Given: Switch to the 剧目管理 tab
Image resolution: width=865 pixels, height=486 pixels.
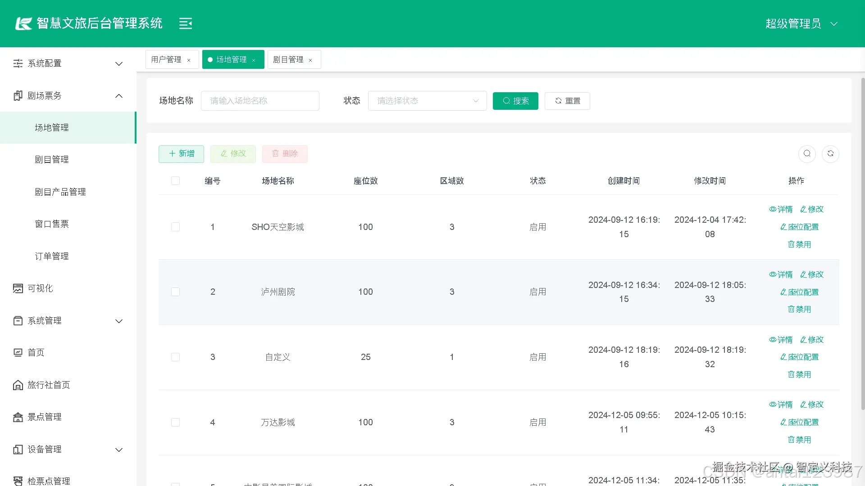Looking at the screenshot, I should pos(288,59).
